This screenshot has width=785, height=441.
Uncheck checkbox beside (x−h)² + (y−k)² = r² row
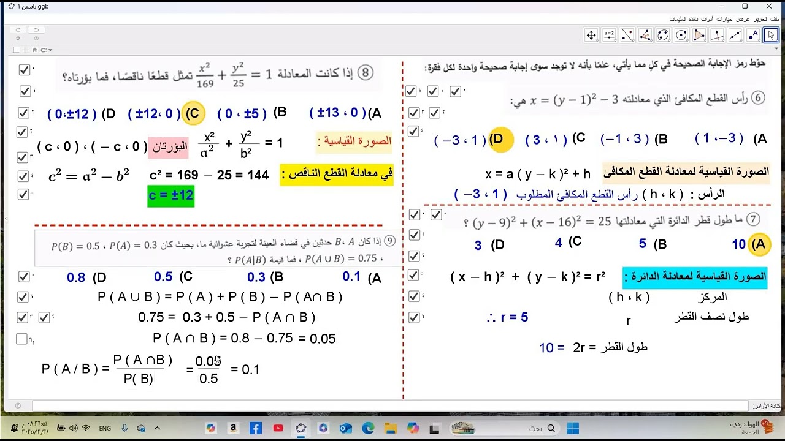click(x=414, y=275)
